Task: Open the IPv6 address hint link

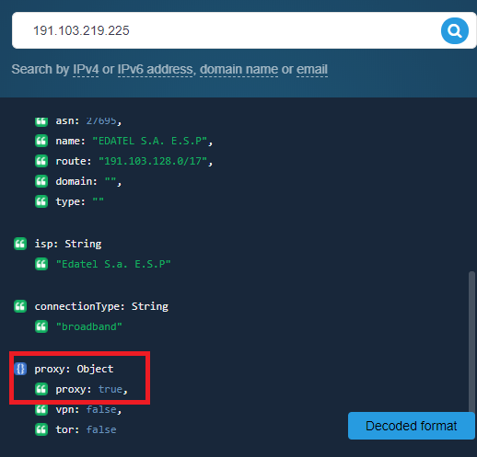Action: [x=156, y=69]
